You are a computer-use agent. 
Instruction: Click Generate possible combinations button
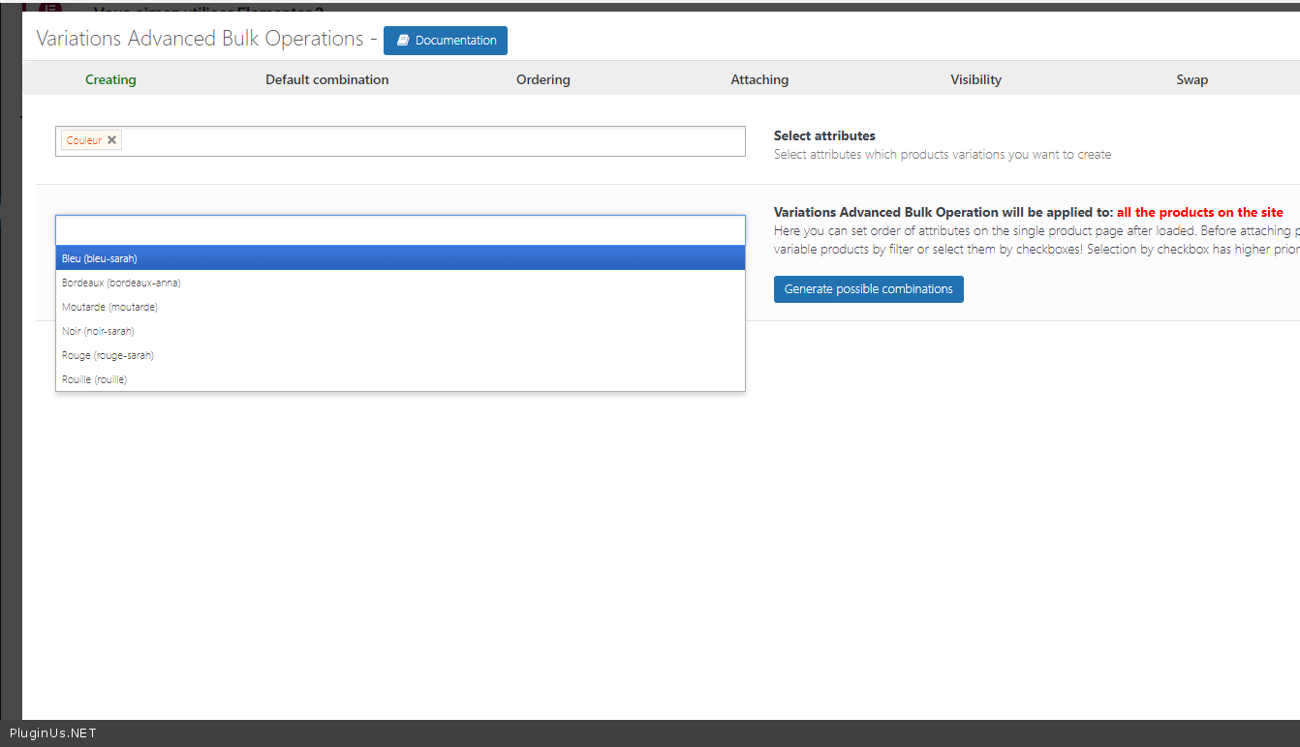(x=868, y=289)
